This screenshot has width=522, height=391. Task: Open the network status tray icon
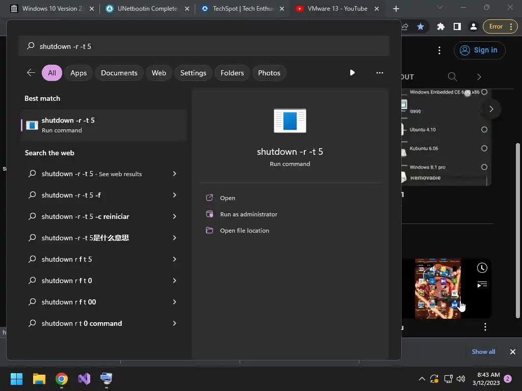(448, 378)
